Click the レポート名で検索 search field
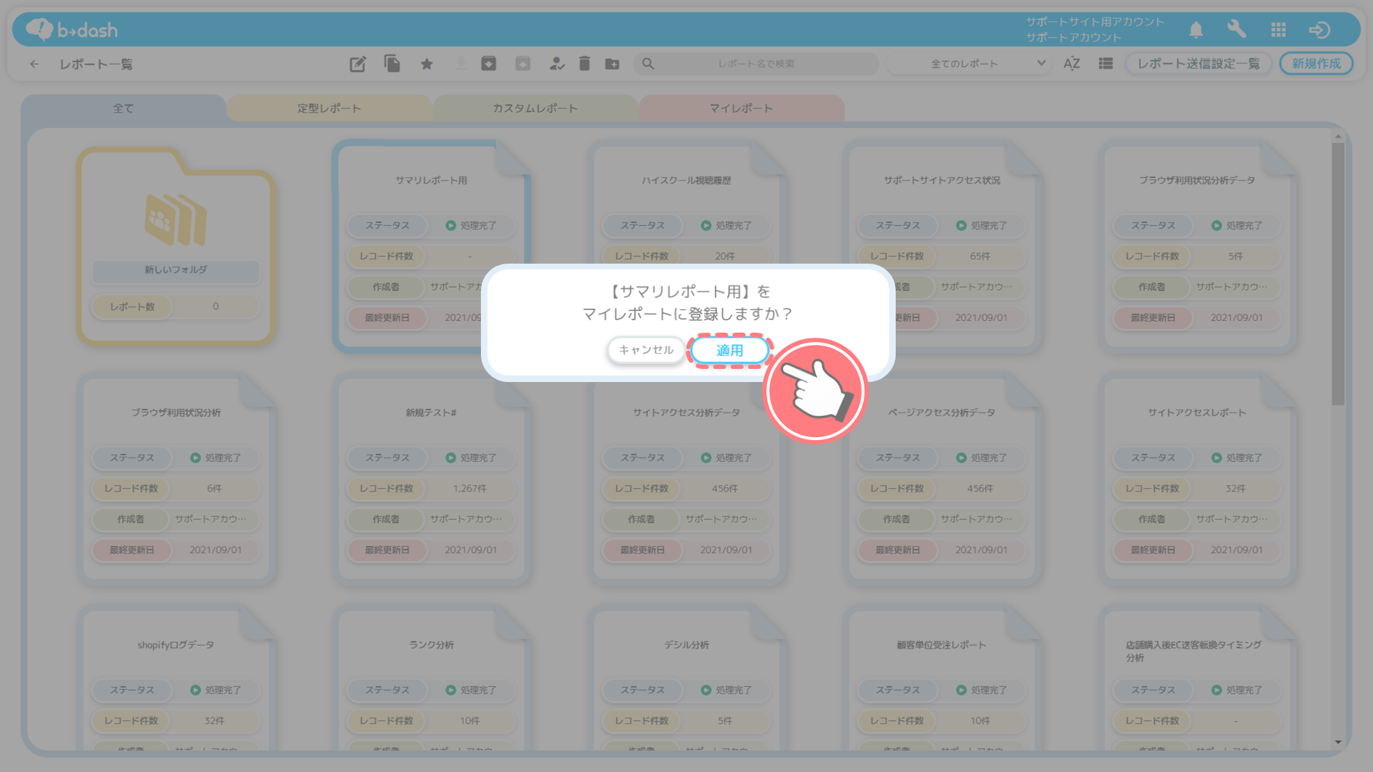 point(756,64)
